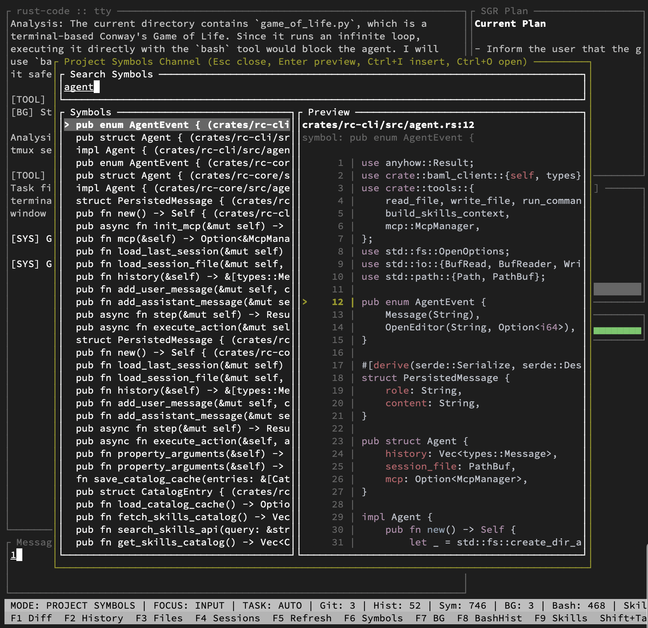
Task: Select 'pub fn mcp(&self) -> Option<&McpMana' symbol
Action: pyautogui.click(x=177, y=239)
